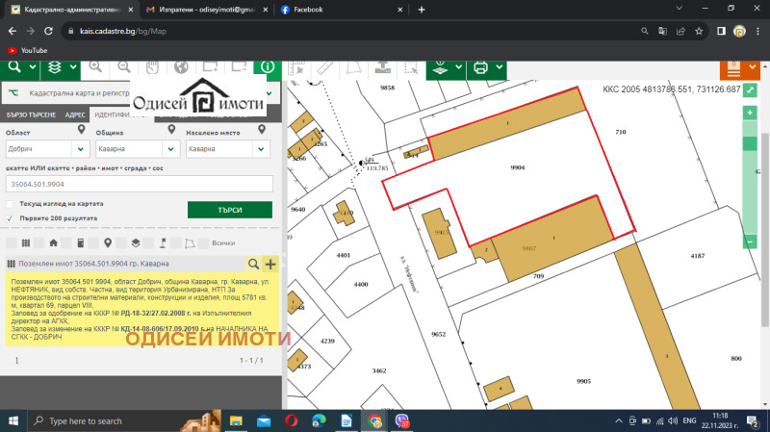Zoom to result with magnifier icon
This screenshot has height=432, width=770.
(254, 264)
